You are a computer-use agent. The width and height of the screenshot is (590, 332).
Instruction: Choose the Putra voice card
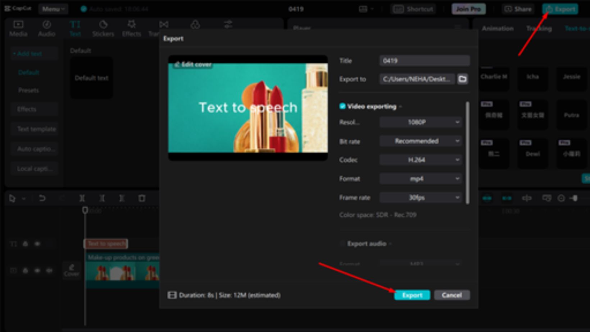(572, 115)
